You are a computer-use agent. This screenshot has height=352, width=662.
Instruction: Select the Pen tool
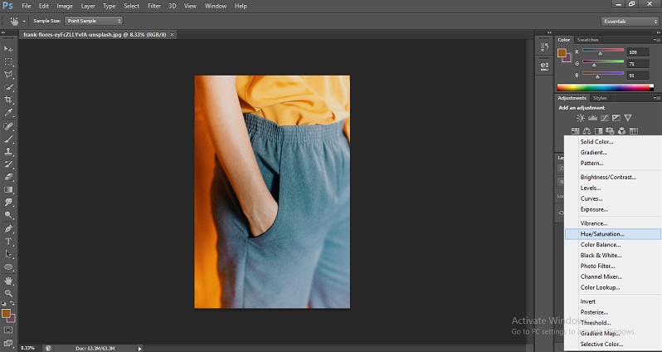tap(9, 228)
